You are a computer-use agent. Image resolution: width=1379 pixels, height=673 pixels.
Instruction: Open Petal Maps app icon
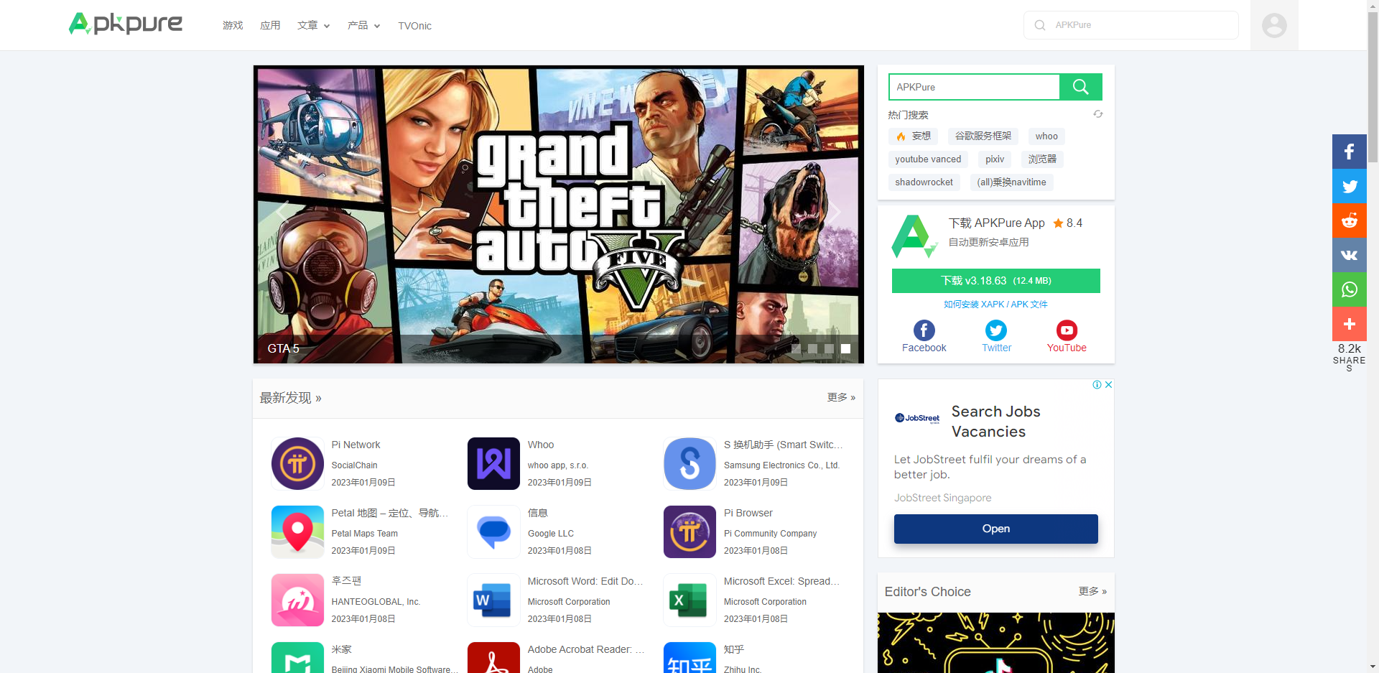tap(297, 532)
